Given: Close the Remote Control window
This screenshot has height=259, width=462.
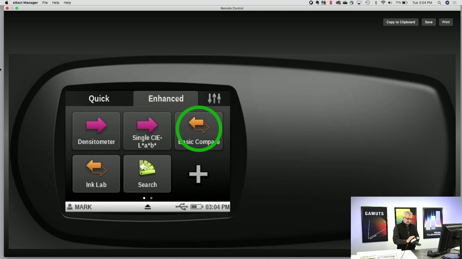Looking at the screenshot, I should (7, 8).
